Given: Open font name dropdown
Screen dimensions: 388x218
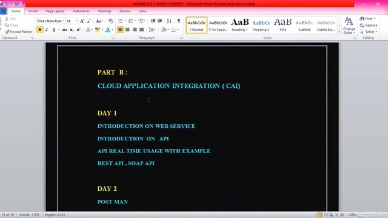Looking at the screenshot, I should pyautogui.click(x=64, y=21).
